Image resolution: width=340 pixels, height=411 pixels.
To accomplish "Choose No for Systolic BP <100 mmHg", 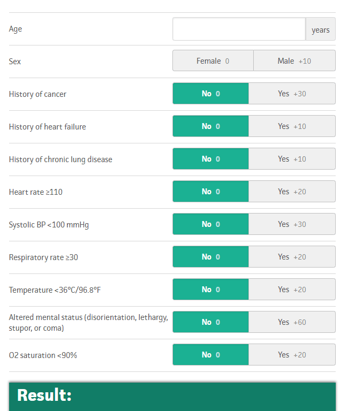I will (210, 224).
